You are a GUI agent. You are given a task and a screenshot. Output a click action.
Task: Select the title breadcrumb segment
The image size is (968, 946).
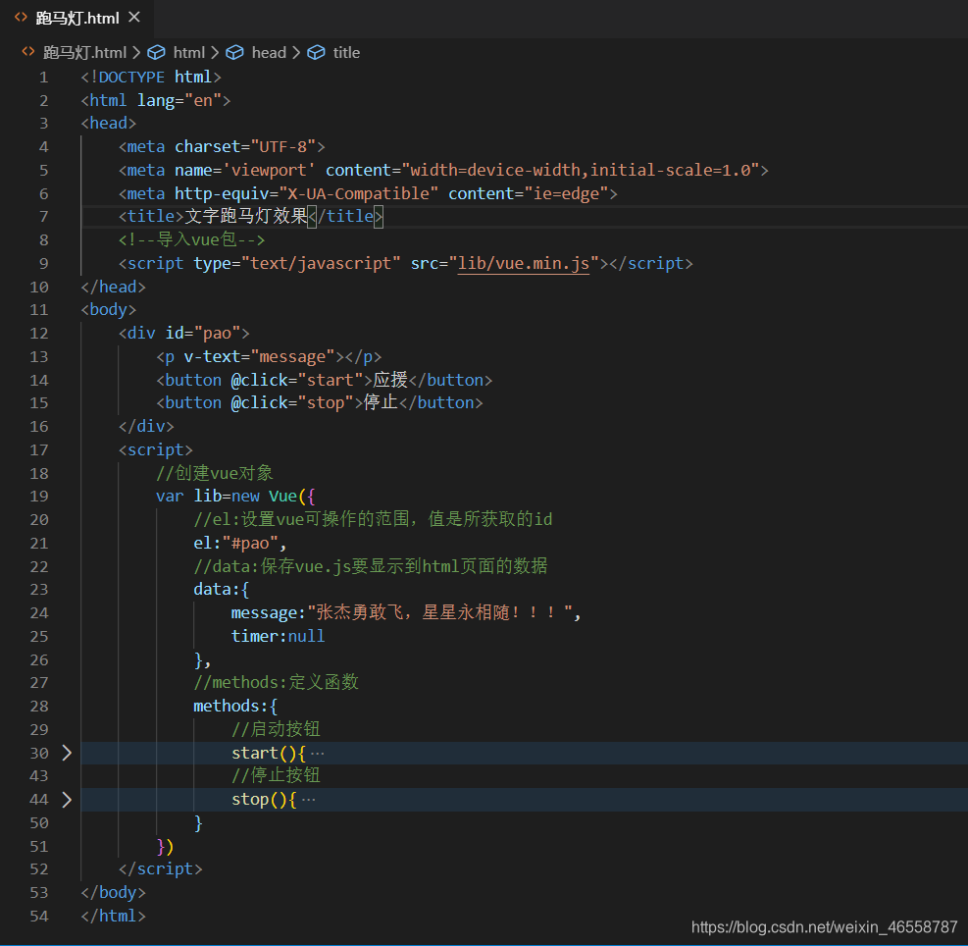[x=346, y=53]
